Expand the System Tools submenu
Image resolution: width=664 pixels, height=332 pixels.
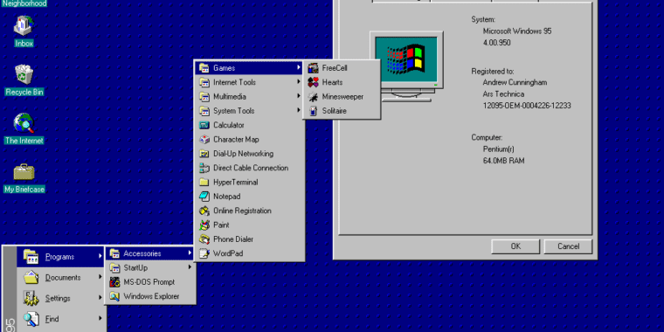click(x=249, y=111)
